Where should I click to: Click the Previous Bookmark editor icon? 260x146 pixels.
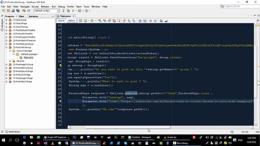coord(124,21)
